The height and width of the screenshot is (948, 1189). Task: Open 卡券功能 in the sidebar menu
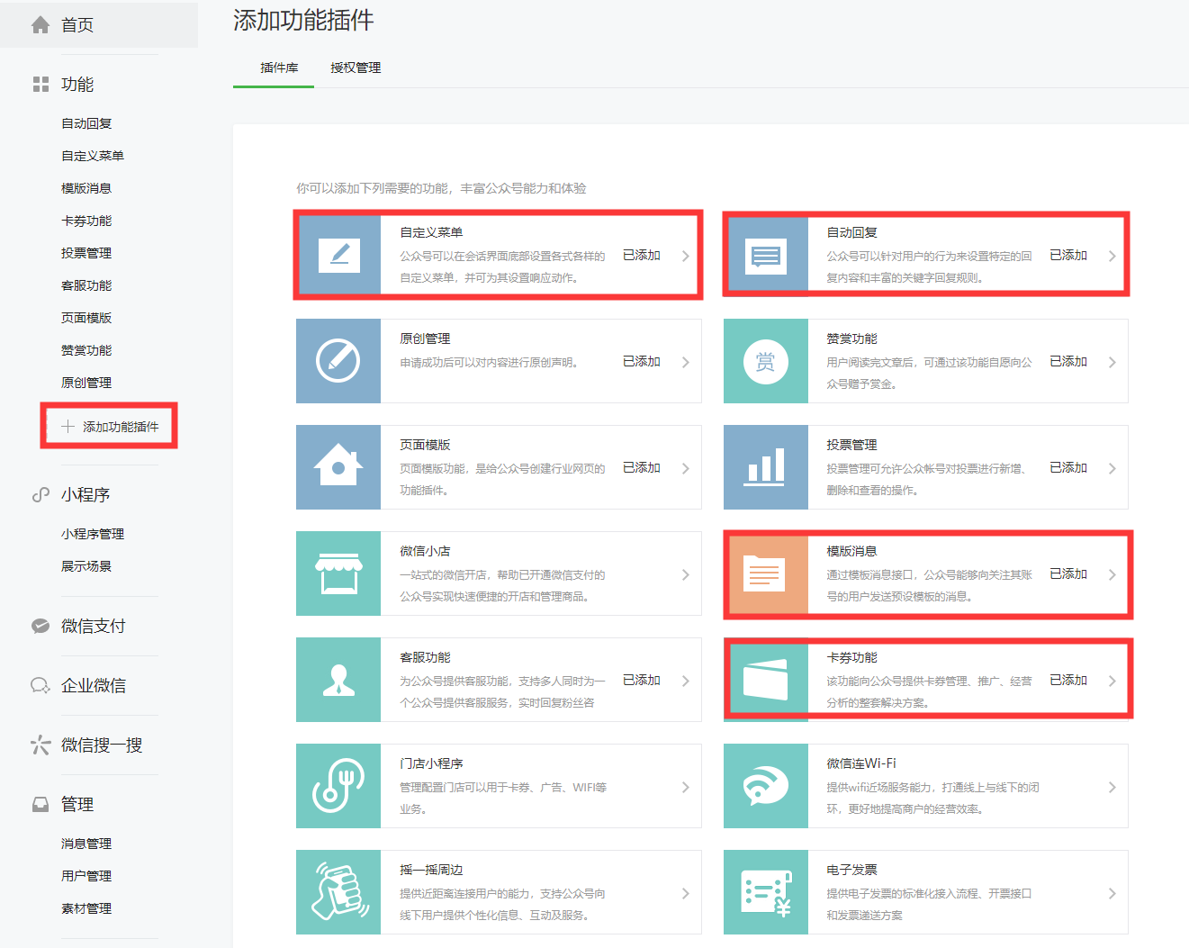point(86,221)
